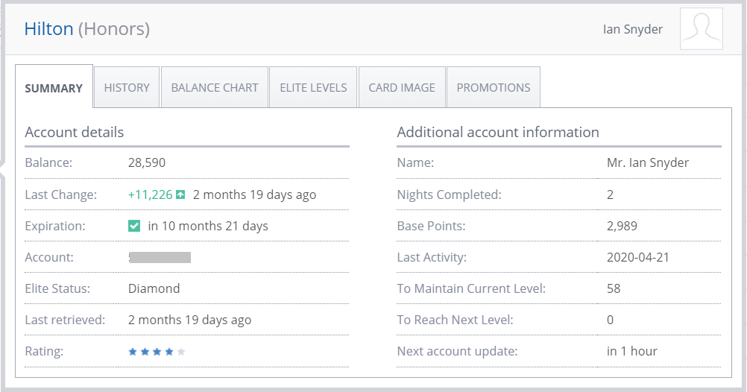The height and width of the screenshot is (392, 747).
Task: Click the +11,226 last change value
Action: (150, 195)
